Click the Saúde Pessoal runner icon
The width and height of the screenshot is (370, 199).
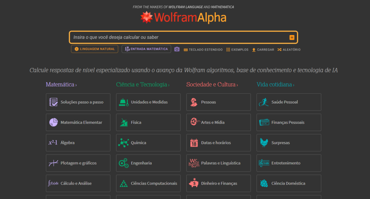coord(264,102)
